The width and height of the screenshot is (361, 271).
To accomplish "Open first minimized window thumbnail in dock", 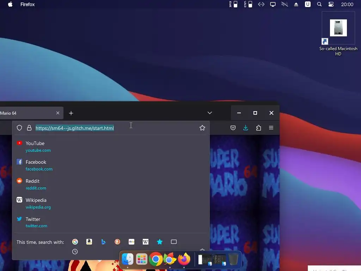I will (x=205, y=260).
